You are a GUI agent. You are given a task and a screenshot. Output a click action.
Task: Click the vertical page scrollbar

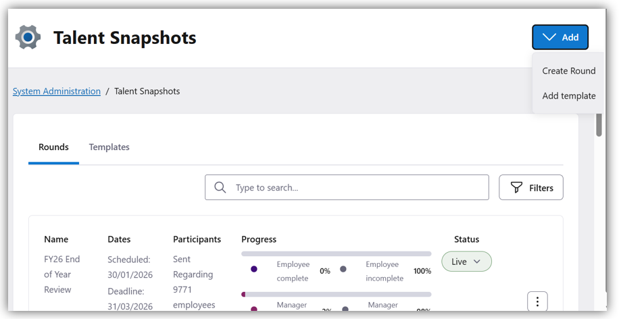coord(599,125)
